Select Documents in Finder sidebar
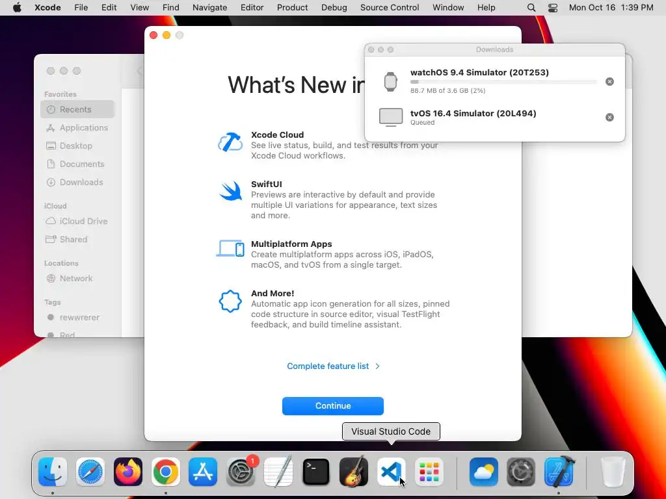The width and height of the screenshot is (666, 499). [78, 164]
